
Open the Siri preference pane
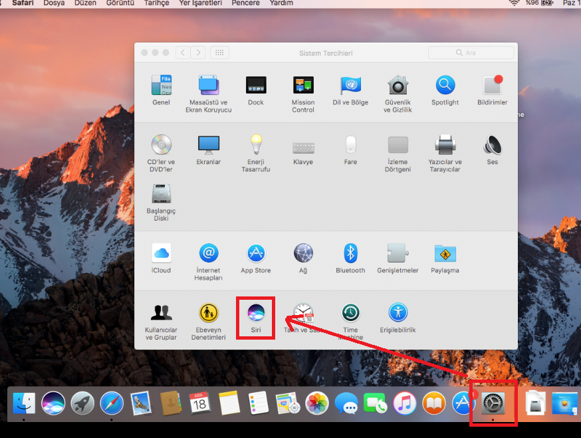tap(255, 313)
